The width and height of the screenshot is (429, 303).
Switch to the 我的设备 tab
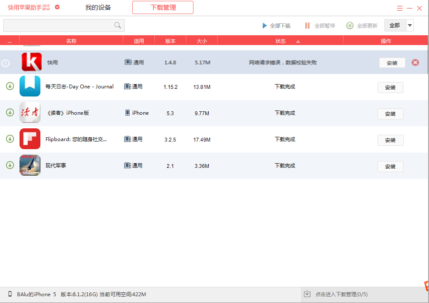coord(98,8)
